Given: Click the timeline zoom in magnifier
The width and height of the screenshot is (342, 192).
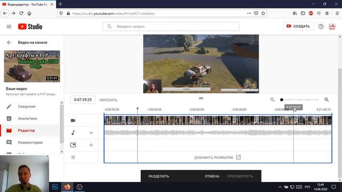Looking at the screenshot, I should (x=327, y=100).
